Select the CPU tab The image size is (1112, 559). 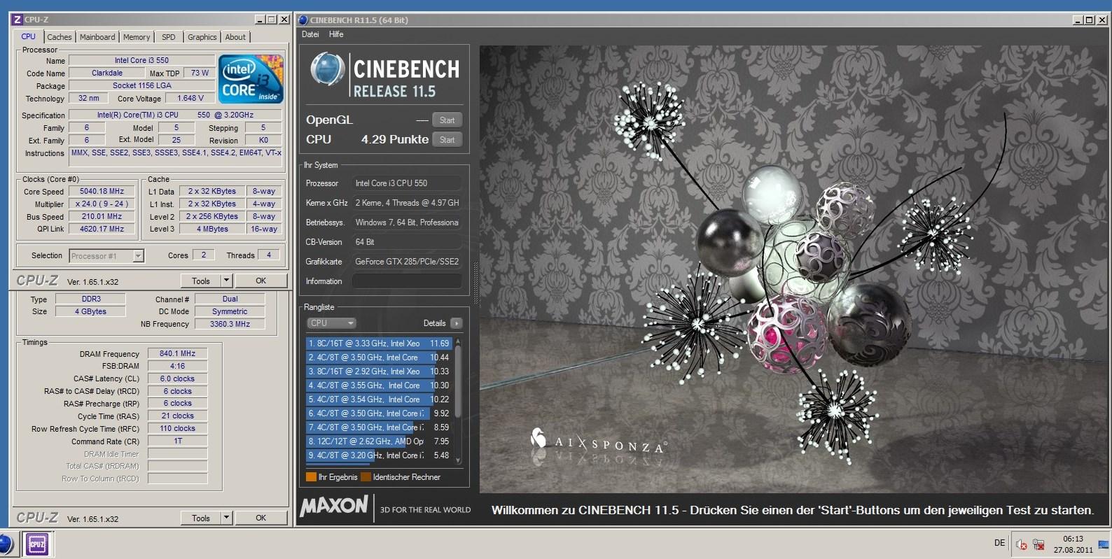pos(28,36)
